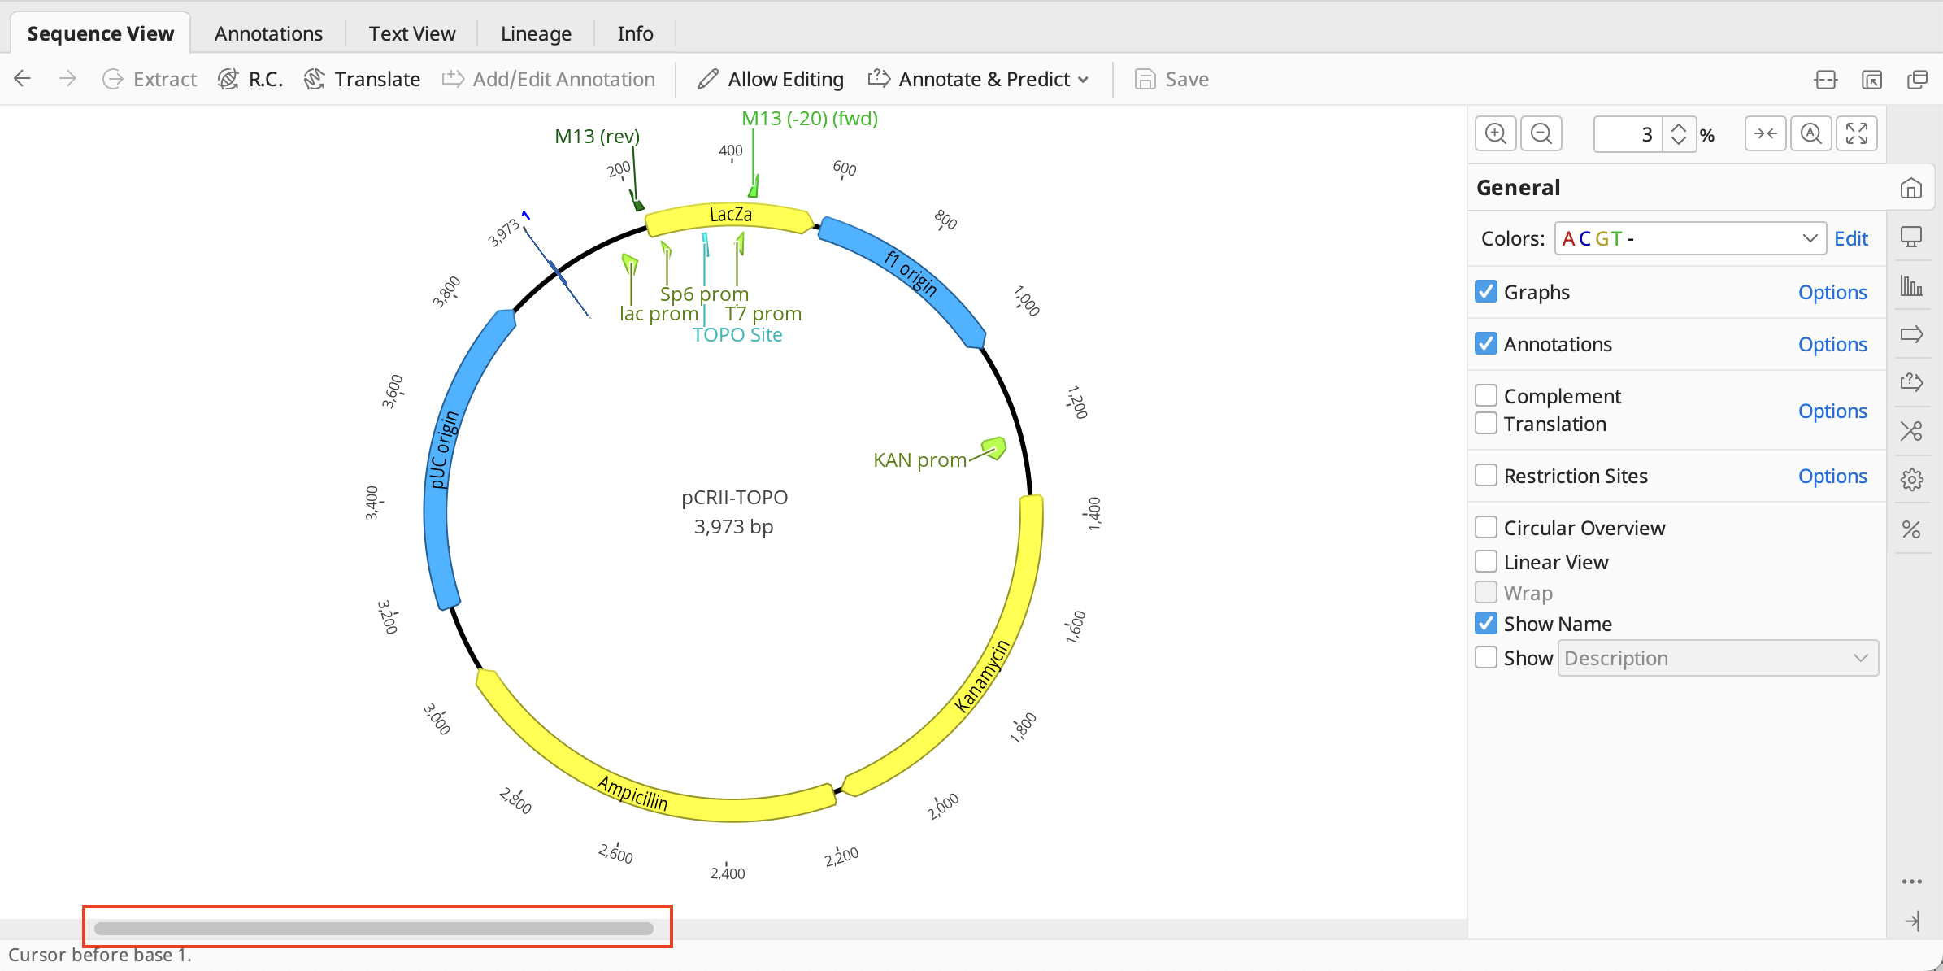Click the Allow Editing button

pos(771,79)
